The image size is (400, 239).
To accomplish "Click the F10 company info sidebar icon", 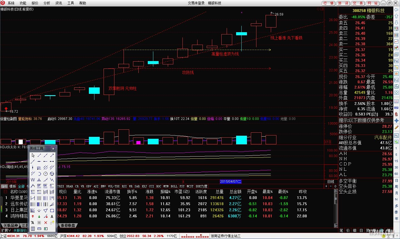I will tap(396, 61).
